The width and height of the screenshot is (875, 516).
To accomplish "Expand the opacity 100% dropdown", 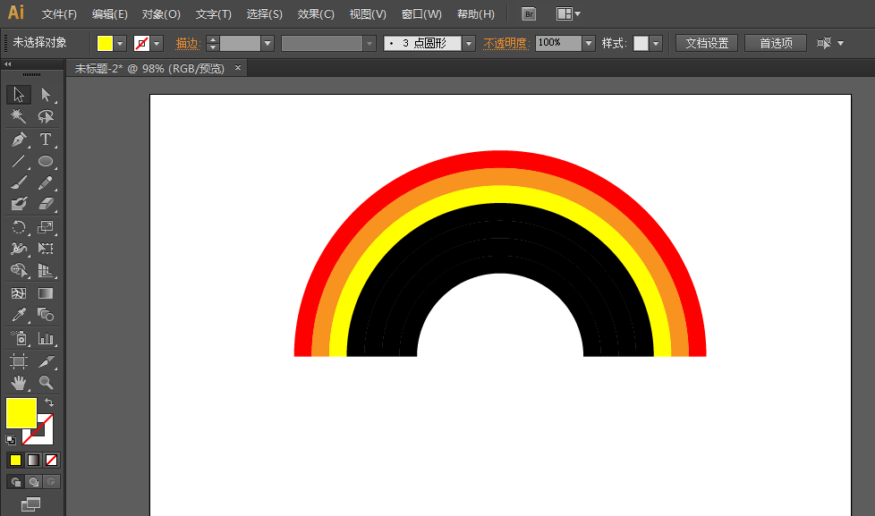I will (589, 43).
